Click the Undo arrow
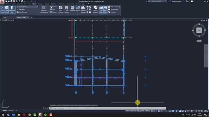The width and height of the screenshot is (209, 117). tap(24, 1)
